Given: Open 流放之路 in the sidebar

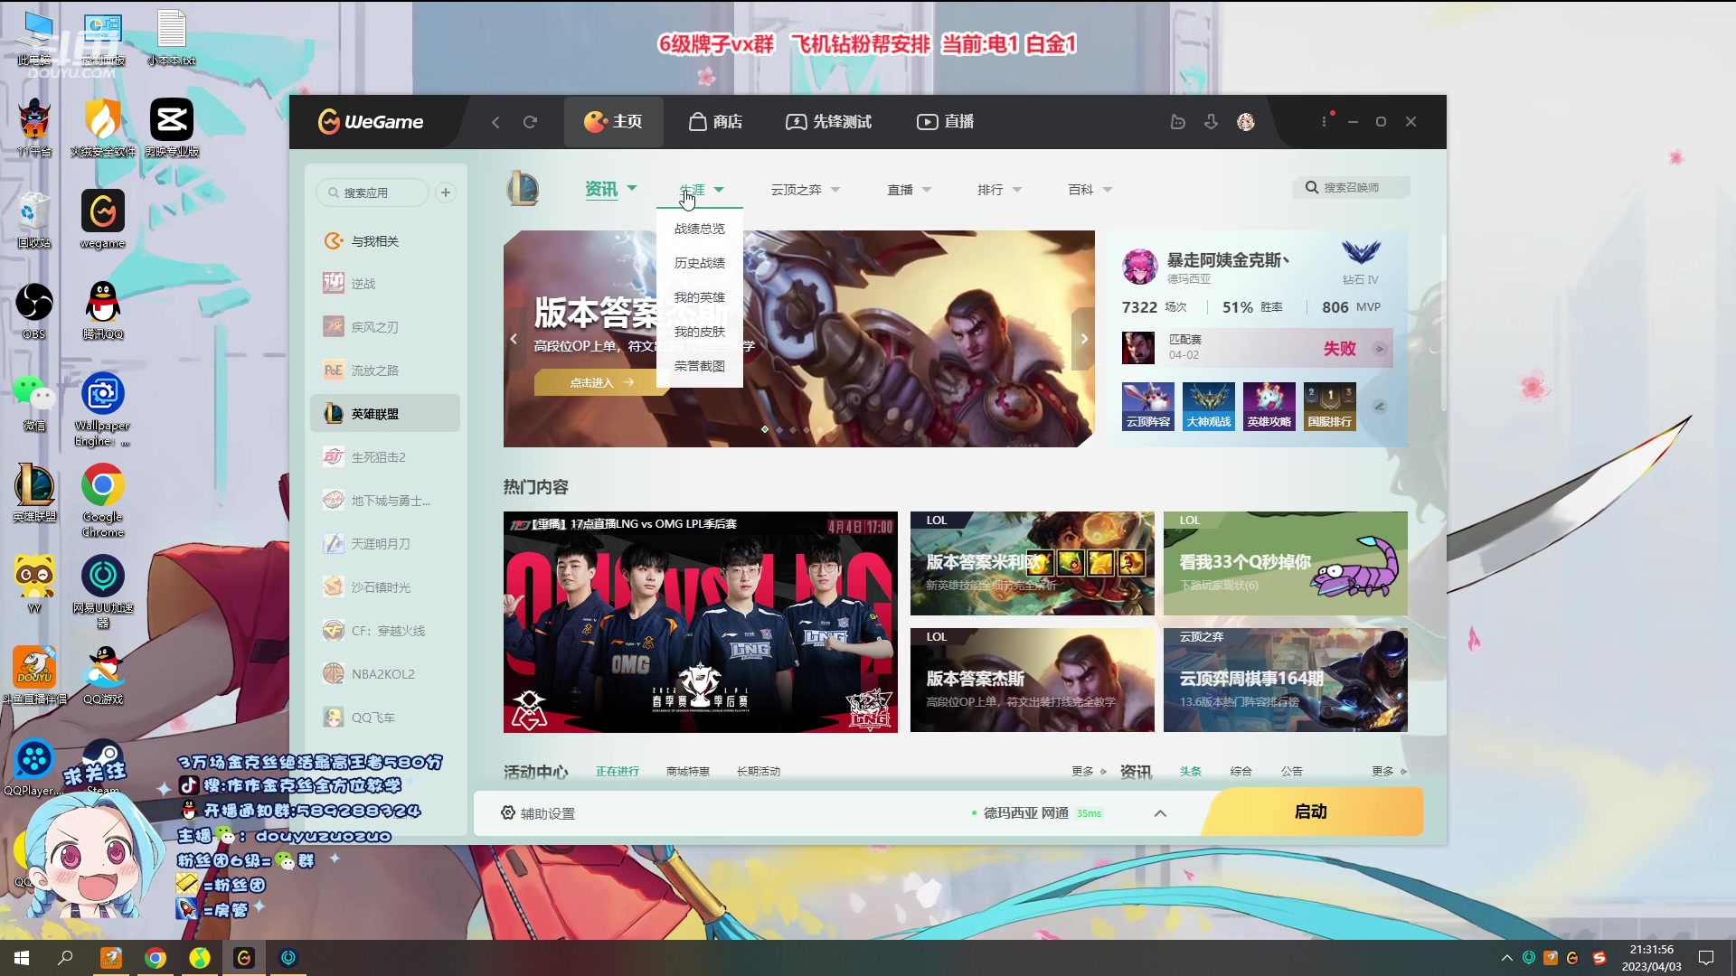Looking at the screenshot, I should coord(385,371).
